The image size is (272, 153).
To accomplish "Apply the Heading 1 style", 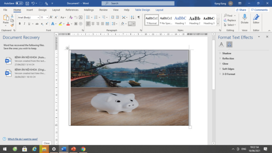I will point(180,20).
